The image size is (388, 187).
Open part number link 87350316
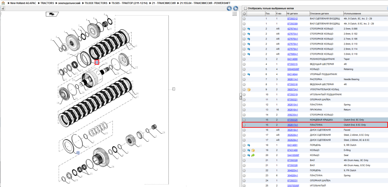pos(292,84)
